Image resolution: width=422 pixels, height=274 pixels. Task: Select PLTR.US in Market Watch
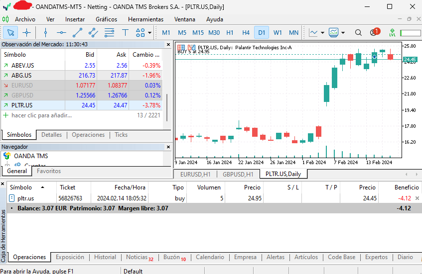pos(82,105)
